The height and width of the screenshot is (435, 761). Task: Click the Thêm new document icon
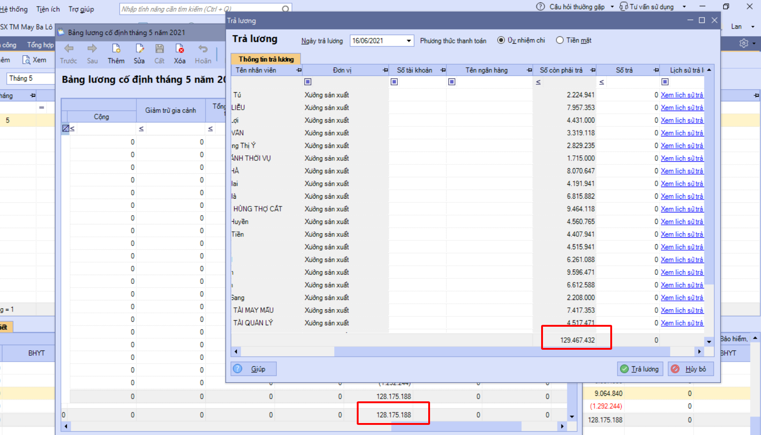click(116, 48)
